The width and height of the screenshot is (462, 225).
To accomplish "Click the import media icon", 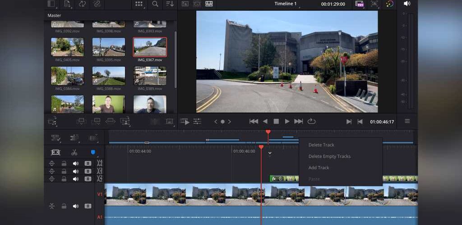I will click(x=68, y=4).
